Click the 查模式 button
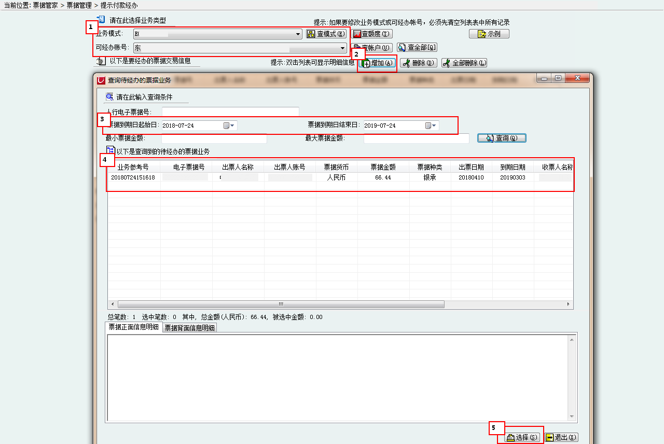 coord(326,34)
